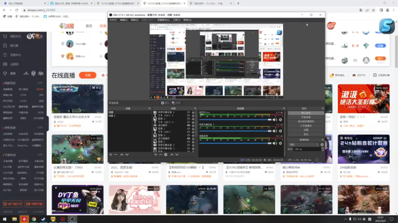Open scene transition properties gear
Screen dimensions: 398x223
tap(322, 145)
